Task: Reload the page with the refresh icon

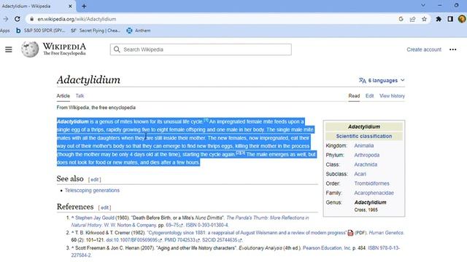Action: coord(18,19)
